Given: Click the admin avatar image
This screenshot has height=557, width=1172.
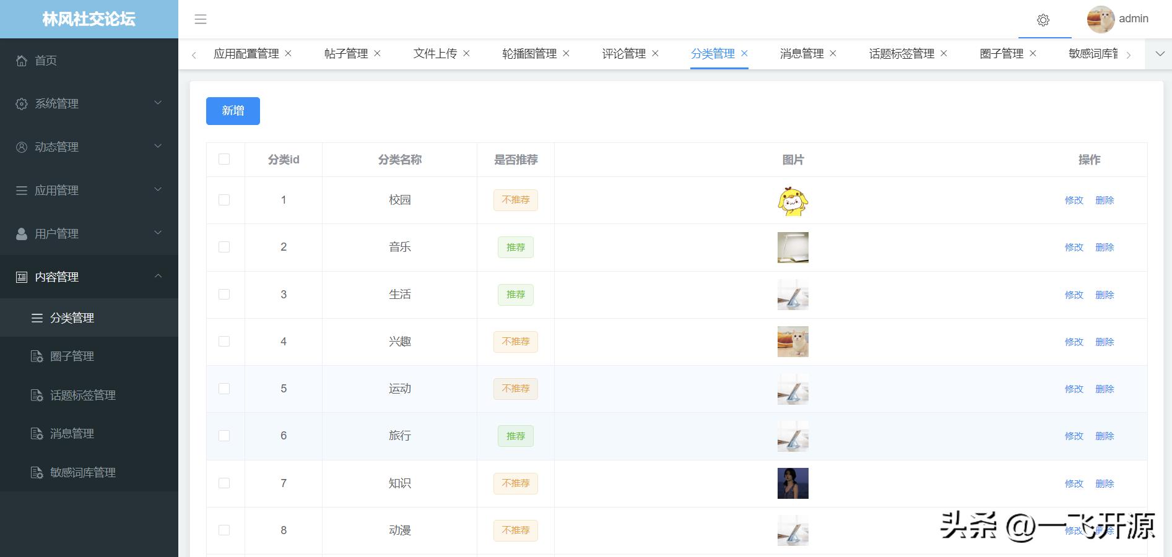Looking at the screenshot, I should 1099,19.
